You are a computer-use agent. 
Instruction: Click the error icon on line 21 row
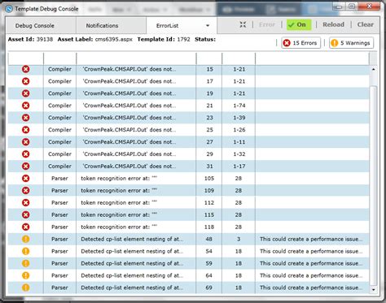click(26, 106)
